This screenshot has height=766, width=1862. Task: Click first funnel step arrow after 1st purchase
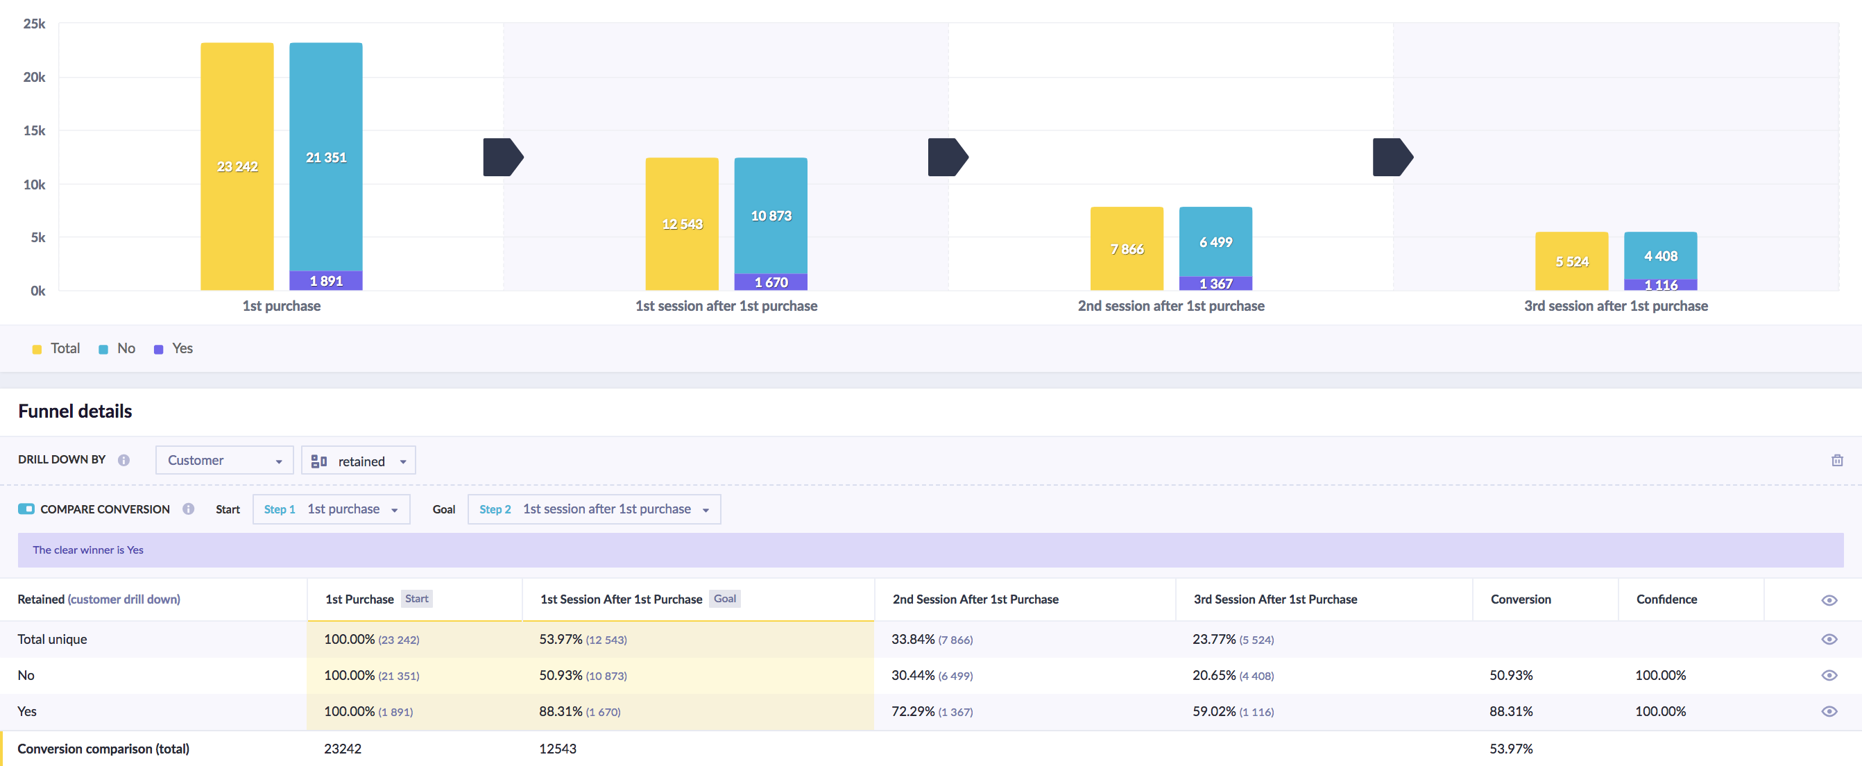pyautogui.click(x=502, y=157)
